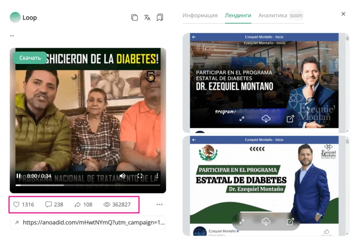
Task: Click the Ezequiel Montaño page name in second landing
Action: (x=222, y=231)
